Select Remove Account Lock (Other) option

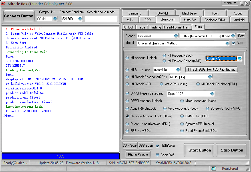127,116
